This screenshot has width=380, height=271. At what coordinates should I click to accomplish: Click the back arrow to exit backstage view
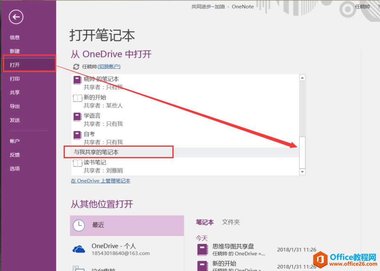click(16, 17)
